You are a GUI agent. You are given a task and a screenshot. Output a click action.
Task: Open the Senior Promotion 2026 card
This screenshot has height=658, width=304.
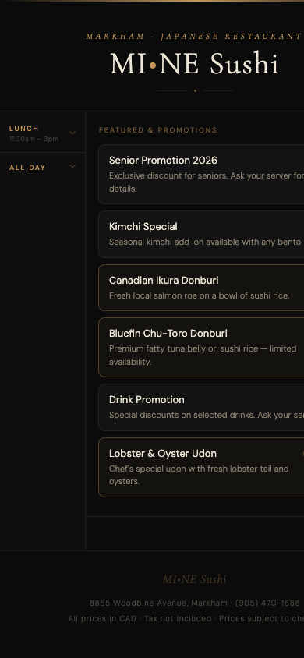point(201,174)
